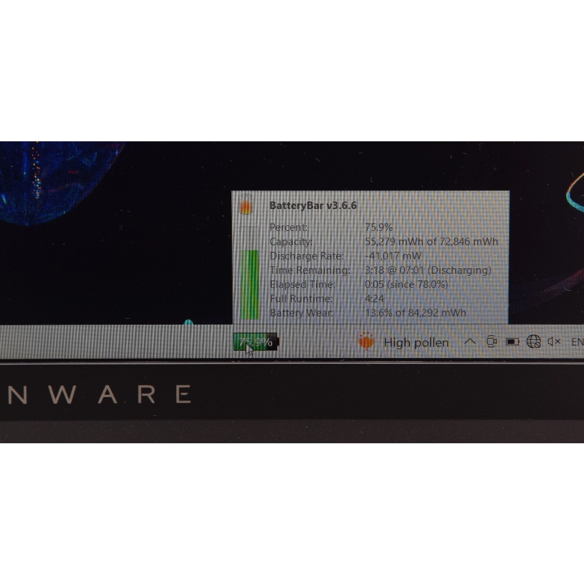The height and width of the screenshot is (584, 584).
Task: Click the BatteryBar 75.9% taskbar indicator
Action: (x=256, y=342)
